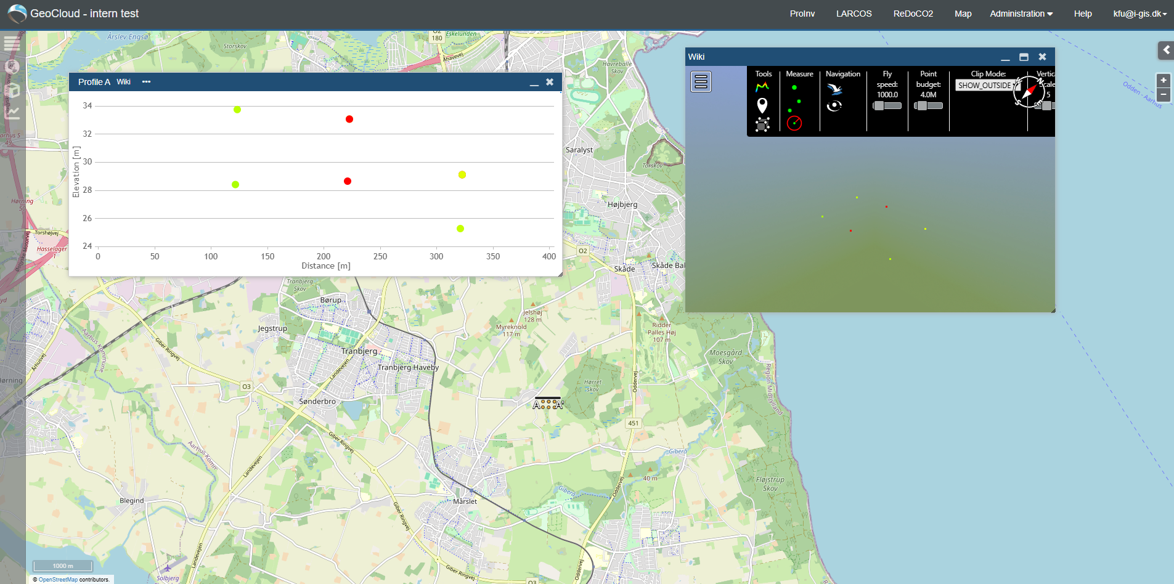Open the LARCOS menu item
Viewport: 1174px width, 584px height.
(x=854, y=14)
